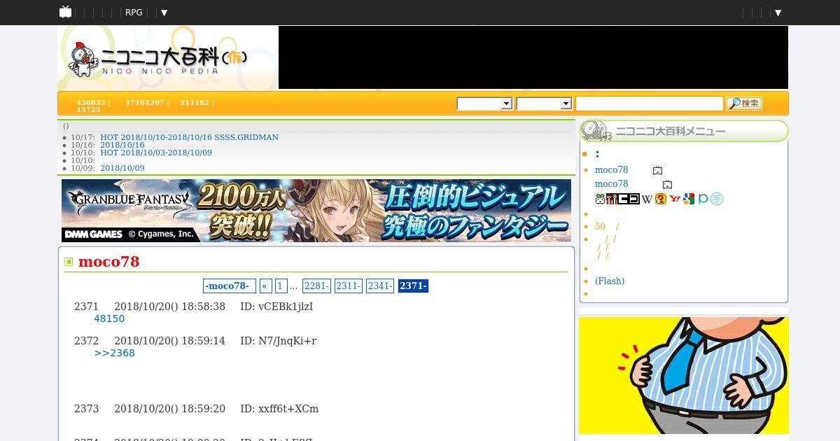Click TV icon beside second moco78 link

click(667, 185)
